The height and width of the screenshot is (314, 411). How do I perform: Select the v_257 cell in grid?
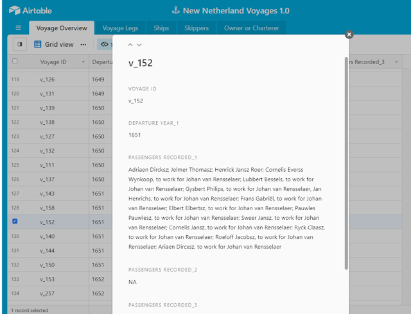click(x=48, y=293)
